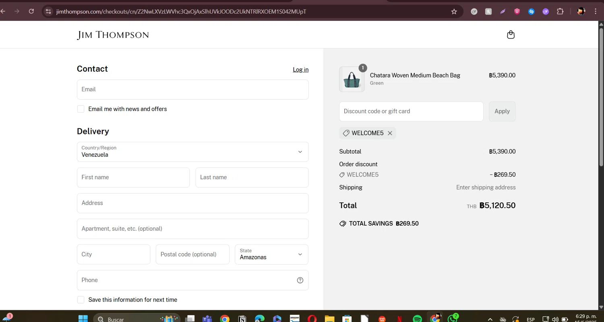This screenshot has width=604, height=322.
Task: Click the browser address bar URL
Action: (181, 12)
